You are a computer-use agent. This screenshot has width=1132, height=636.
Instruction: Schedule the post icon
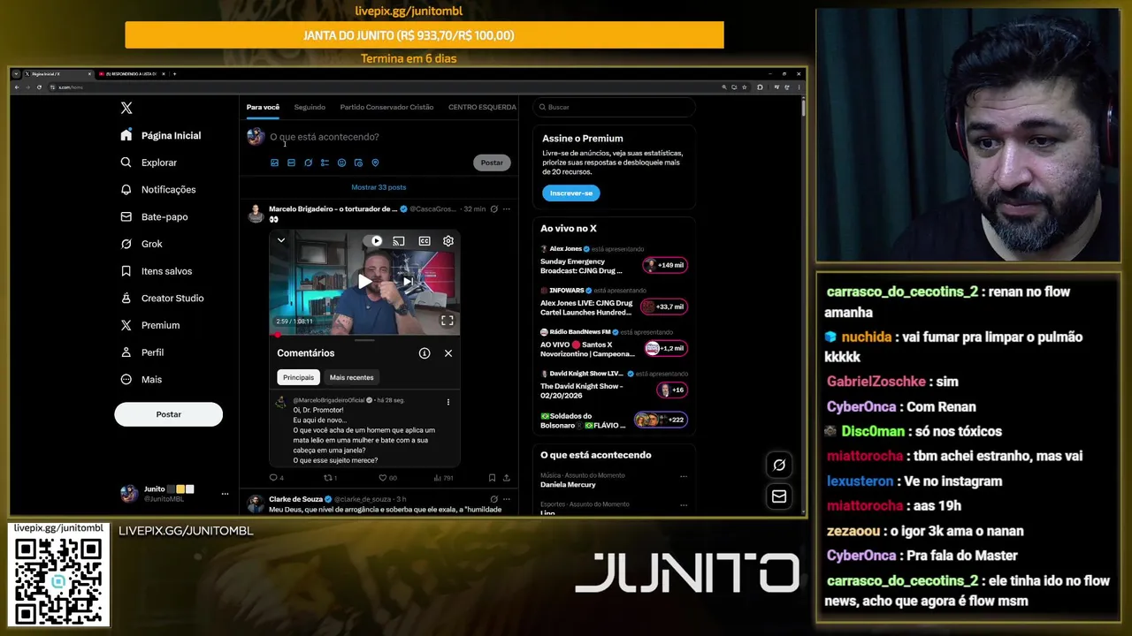(x=358, y=163)
